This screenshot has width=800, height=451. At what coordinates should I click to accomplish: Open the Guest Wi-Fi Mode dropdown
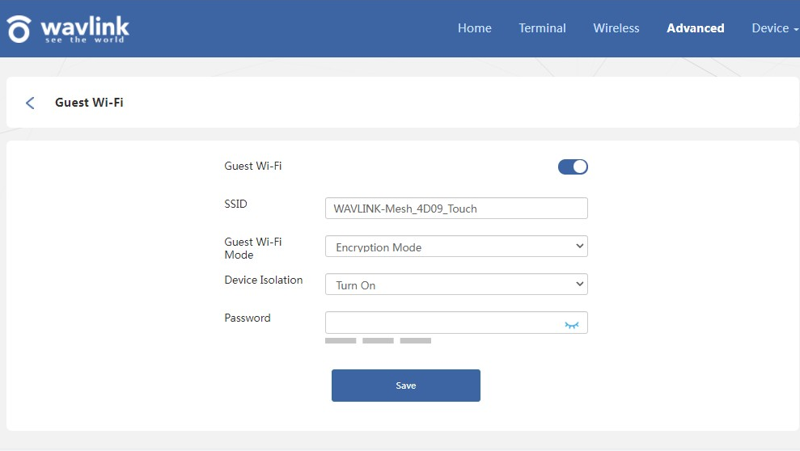(456, 247)
